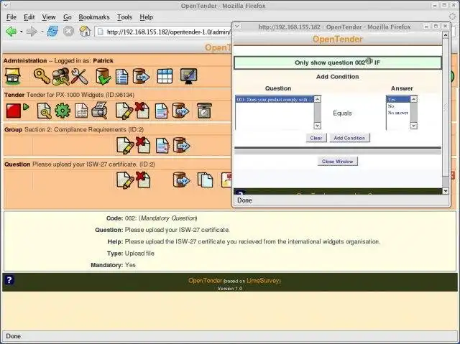Click popup window scrollbar down arrow
The image size is (460, 344).
(x=446, y=191)
